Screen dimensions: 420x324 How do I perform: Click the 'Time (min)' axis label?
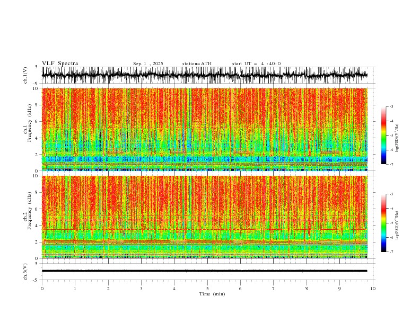point(212,294)
